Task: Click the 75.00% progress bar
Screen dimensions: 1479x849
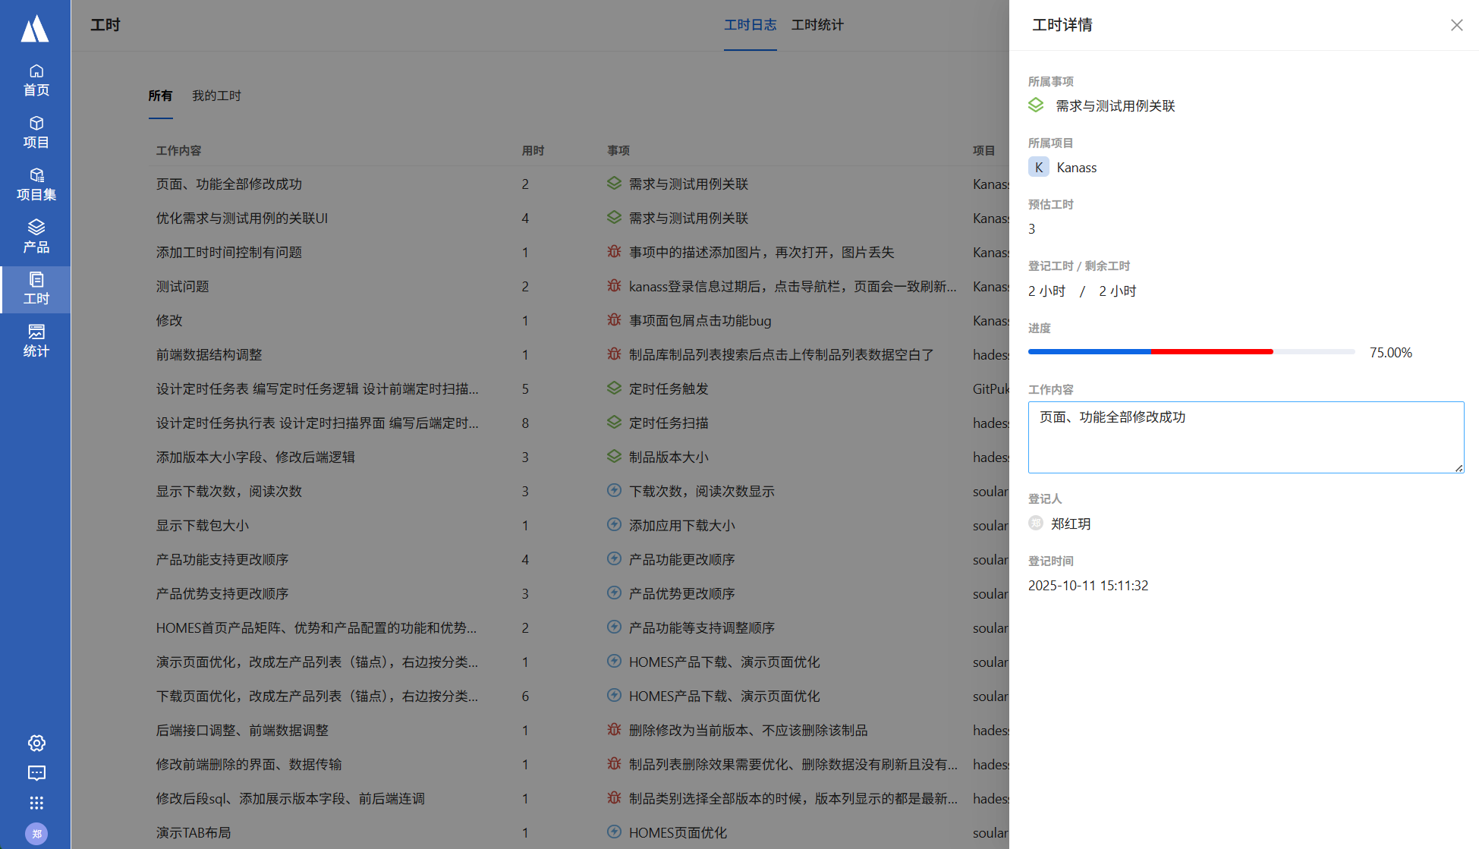Action: point(1191,352)
